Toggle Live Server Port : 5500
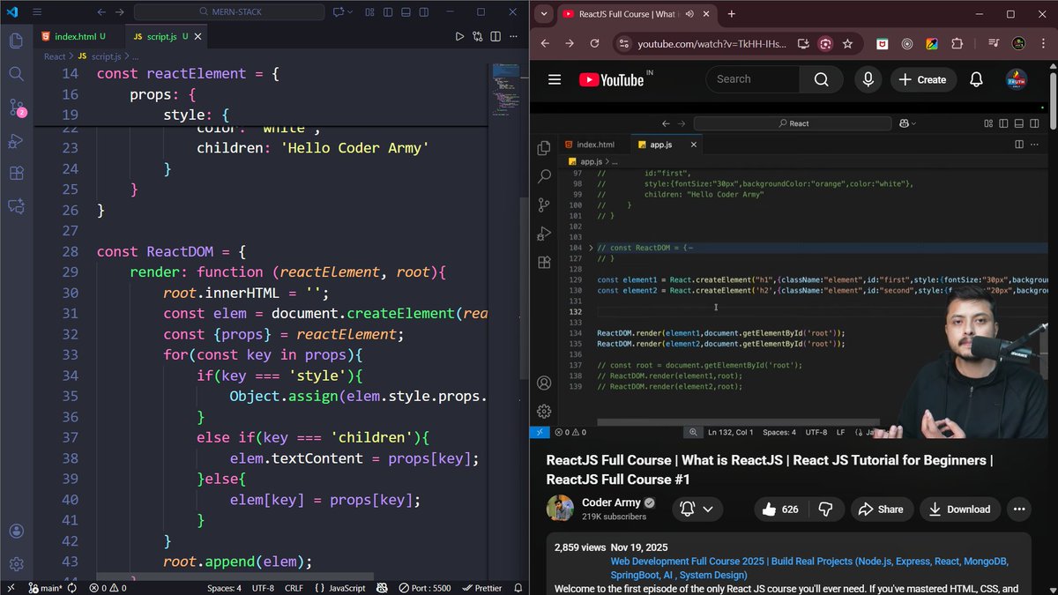This screenshot has height=595, width=1058. click(x=425, y=588)
